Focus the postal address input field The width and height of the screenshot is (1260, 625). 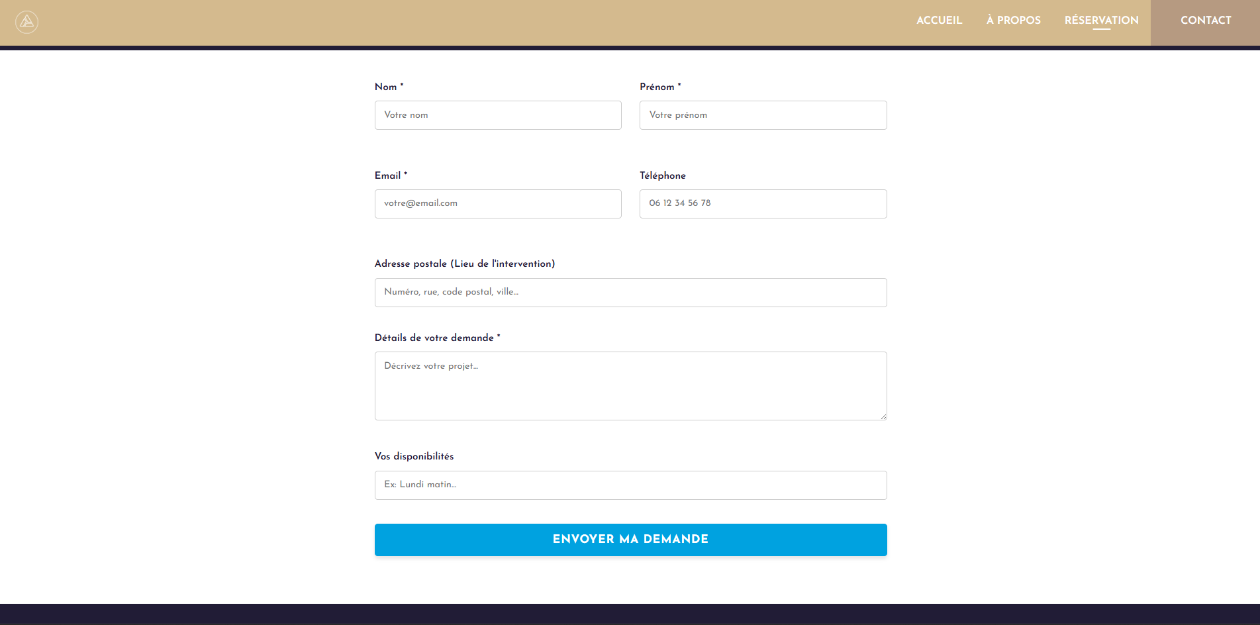[x=630, y=293]
